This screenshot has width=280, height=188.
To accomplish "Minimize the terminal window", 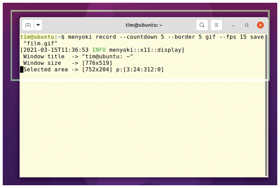I will [233, 25].
